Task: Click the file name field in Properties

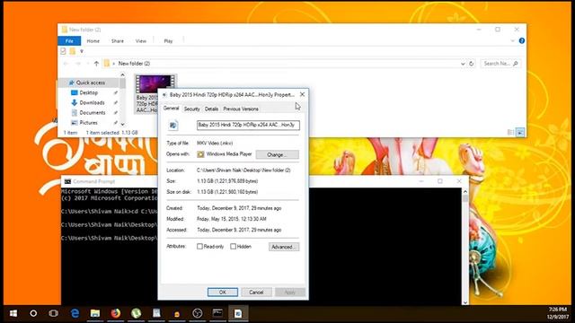Action: [248, 125]
